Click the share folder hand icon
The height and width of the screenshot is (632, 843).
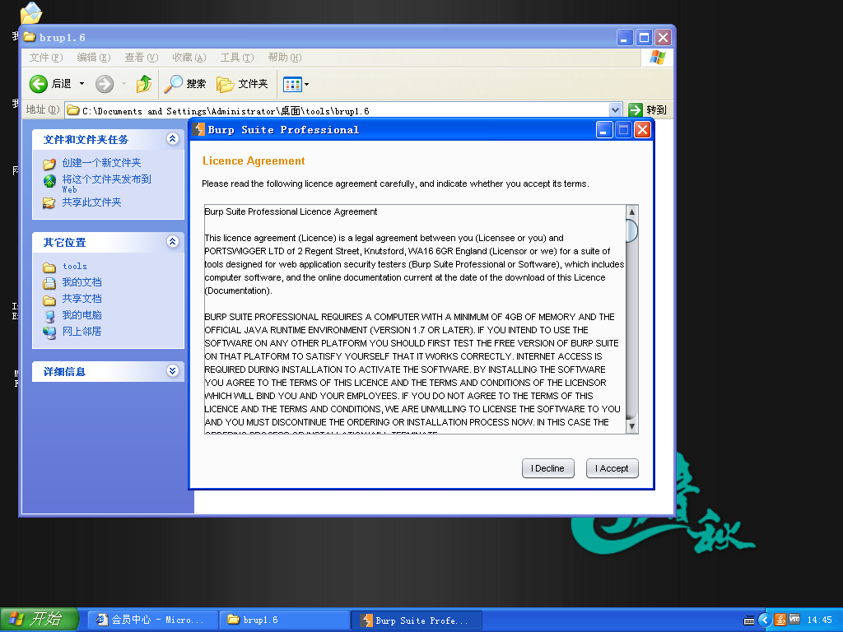(x=49, y=203)
